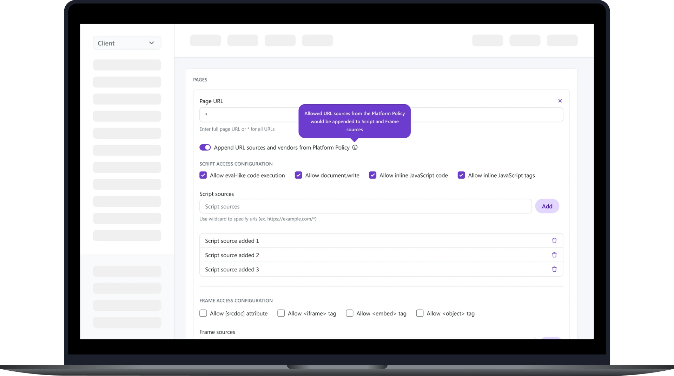This screenshot has height=376, width=674.
Task: Remove the page with the X icon
Action: (x=560, y=101)
